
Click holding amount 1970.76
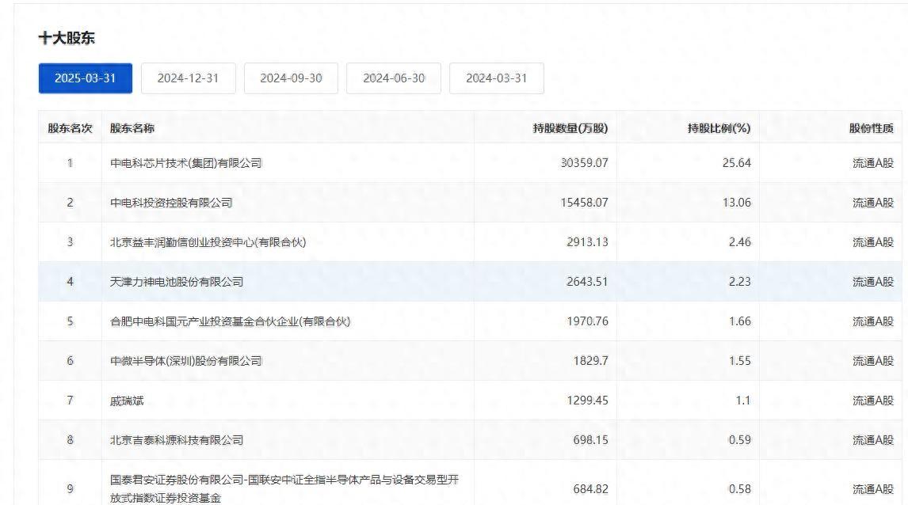tap(587, 321)
